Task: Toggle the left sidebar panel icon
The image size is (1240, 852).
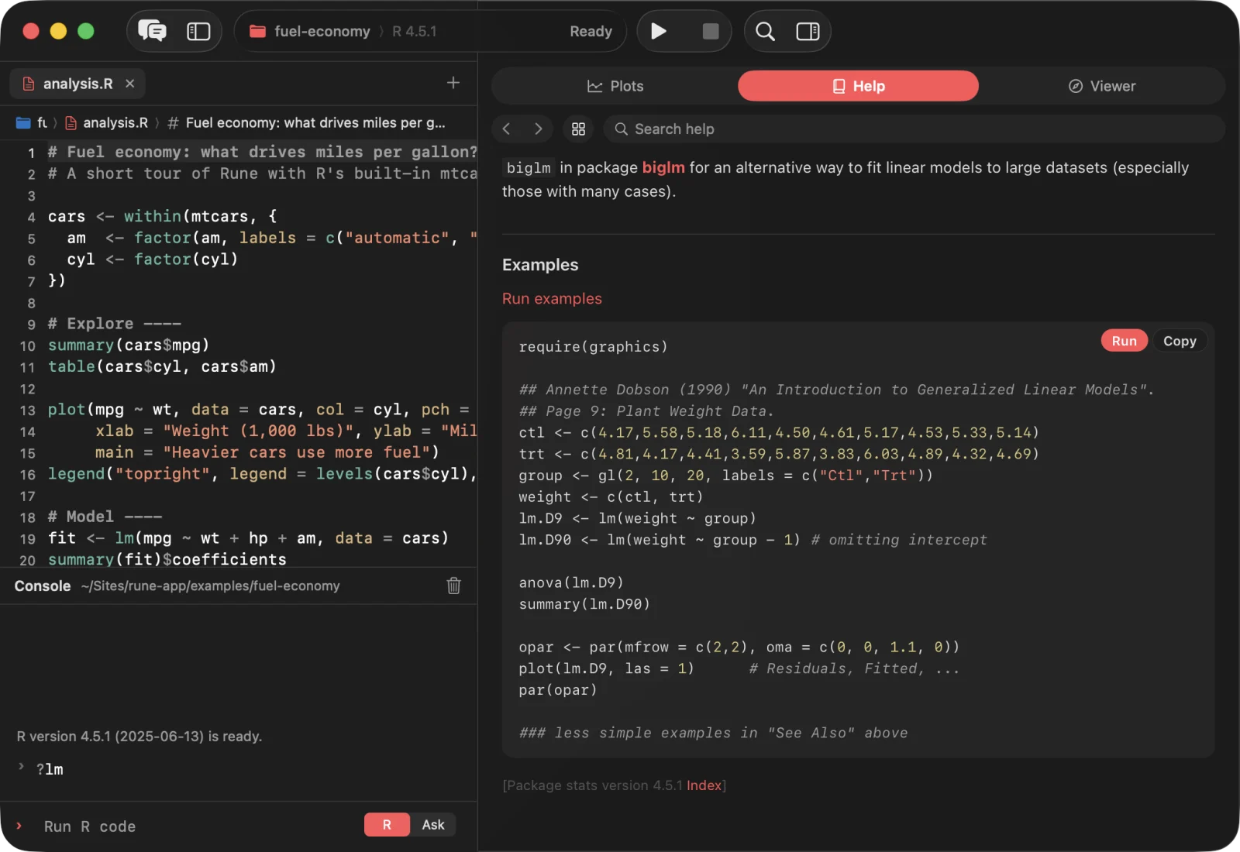Action: pos(198,31)
